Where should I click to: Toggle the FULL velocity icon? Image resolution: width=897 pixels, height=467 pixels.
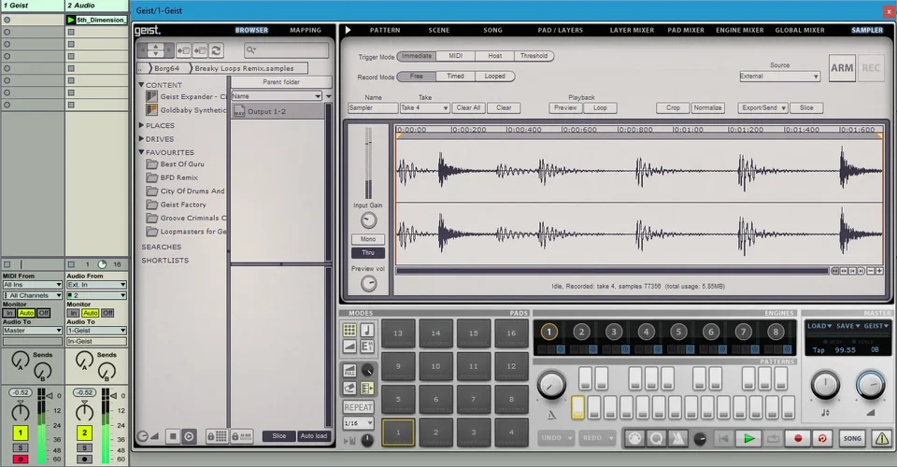click(x=349, y=371)
